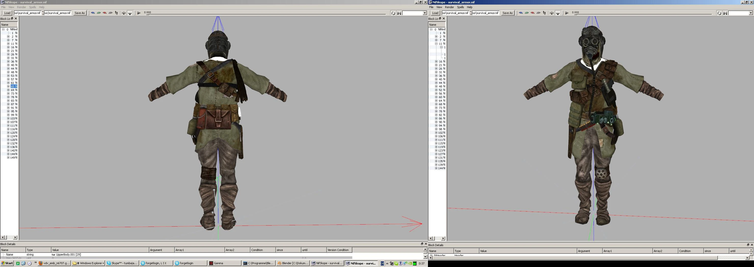Collapse root node 0 NiNode in left block list

point(3,29)
